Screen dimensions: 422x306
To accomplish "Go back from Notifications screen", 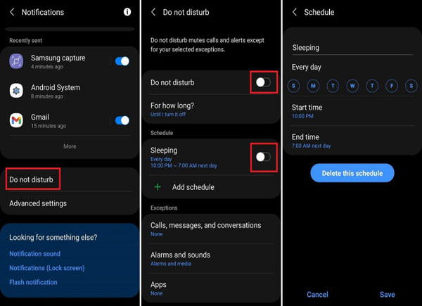I will click(x=12, y=12).
